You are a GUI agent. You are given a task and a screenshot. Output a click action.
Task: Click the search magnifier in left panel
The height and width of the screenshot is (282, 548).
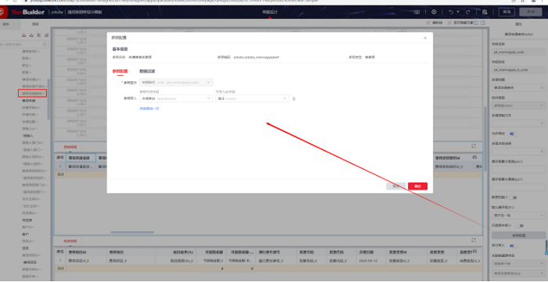pos(45,45)
